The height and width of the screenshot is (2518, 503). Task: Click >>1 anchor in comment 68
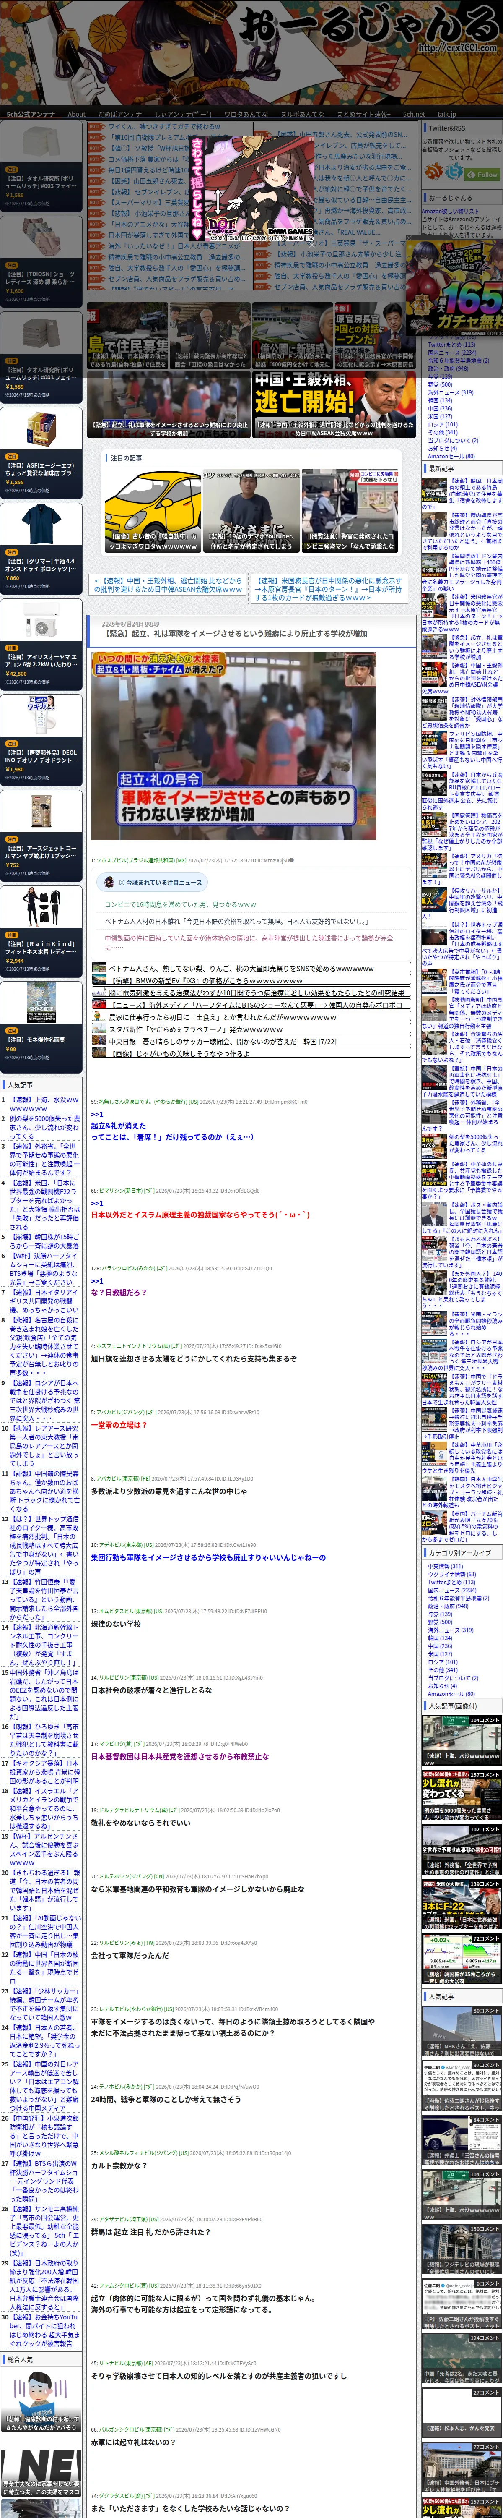pos(97,1203)
